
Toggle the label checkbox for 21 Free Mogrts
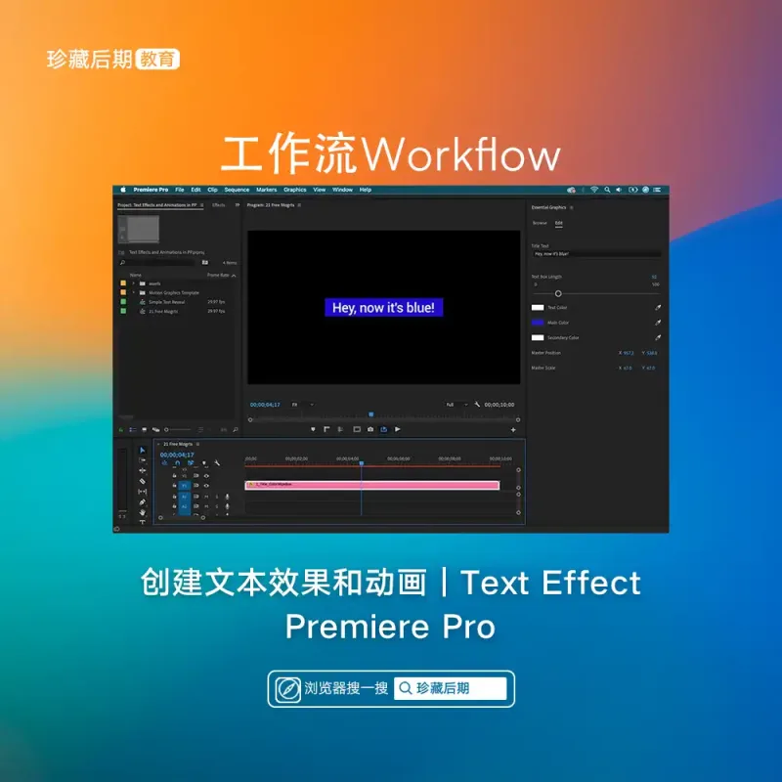122,311
